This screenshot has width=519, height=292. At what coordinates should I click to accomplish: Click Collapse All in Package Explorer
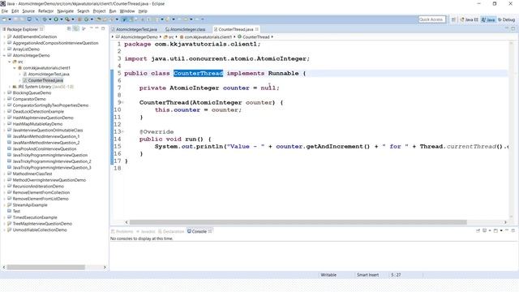coord(69,29)
